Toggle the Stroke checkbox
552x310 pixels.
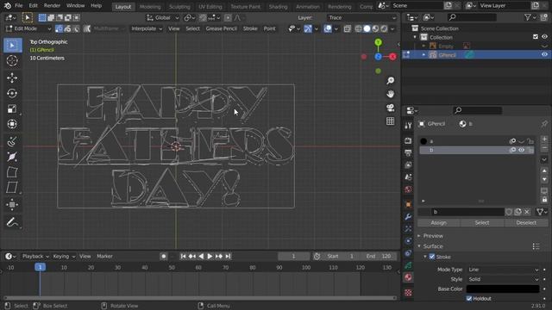(432, 257)
